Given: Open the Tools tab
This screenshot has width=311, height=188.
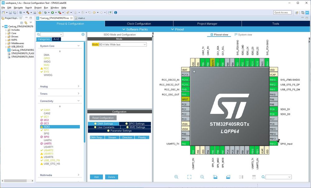Looking at the screenshot, I should pos(275,24).
